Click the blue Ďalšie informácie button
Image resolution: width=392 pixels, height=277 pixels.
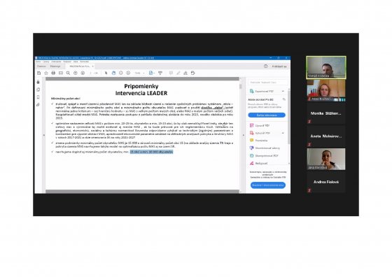tap(267, 115)
